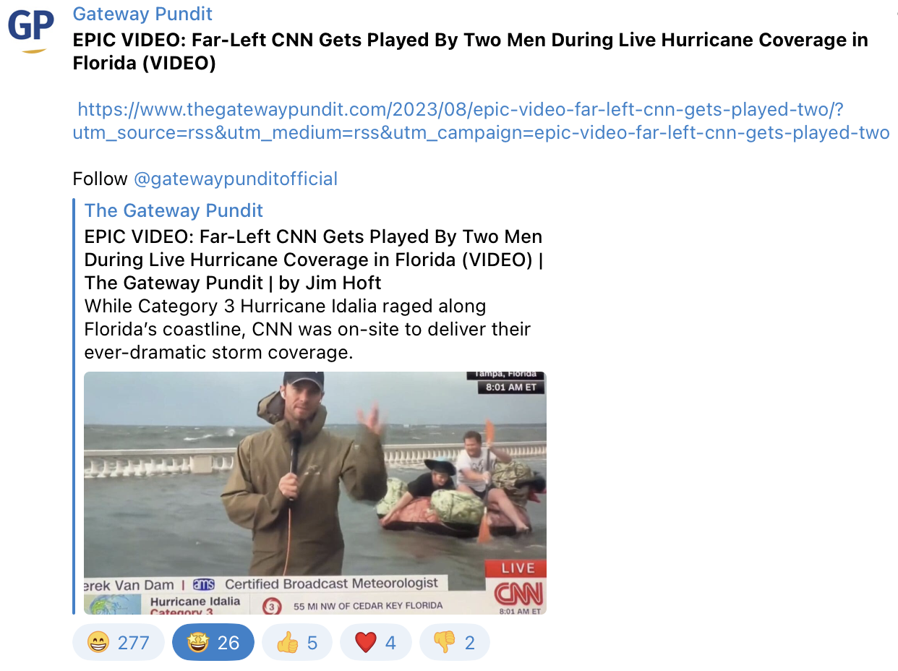Open the @gatewaypunditofficial mention
Viewport: 898px width, 671px height.
coord(236,179)
